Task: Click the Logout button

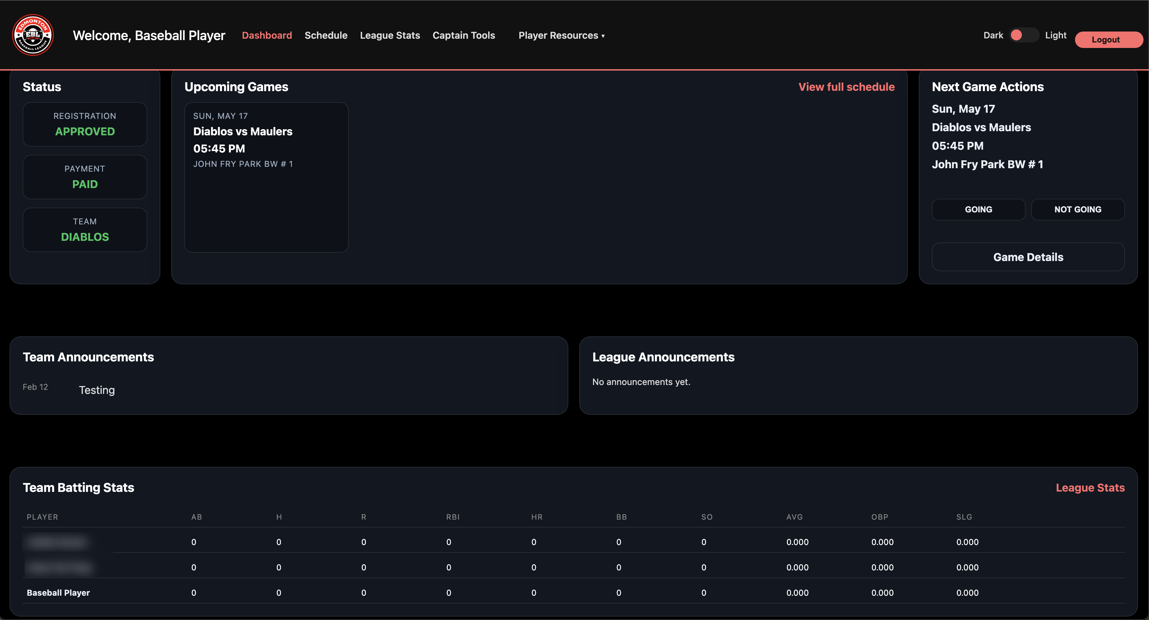Action: tap(1109, 39)
